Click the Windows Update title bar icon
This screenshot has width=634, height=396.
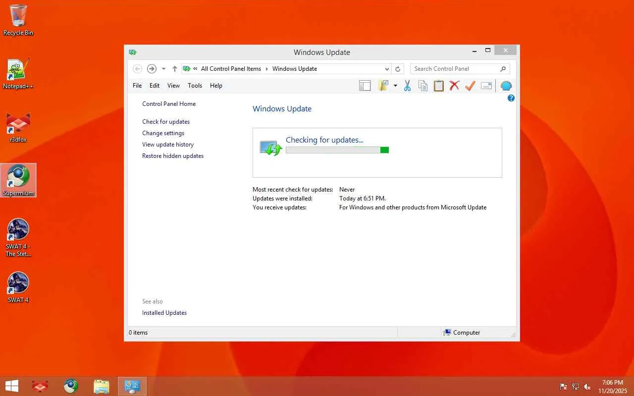pyautogui.click(x=132, y=52)
